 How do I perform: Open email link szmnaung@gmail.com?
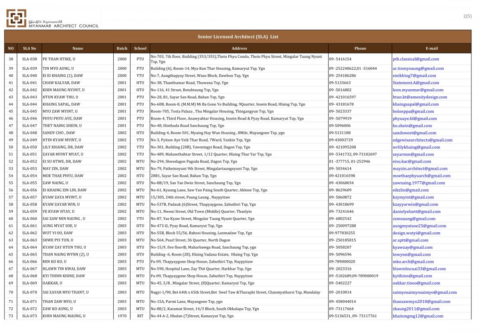[414, 219]
